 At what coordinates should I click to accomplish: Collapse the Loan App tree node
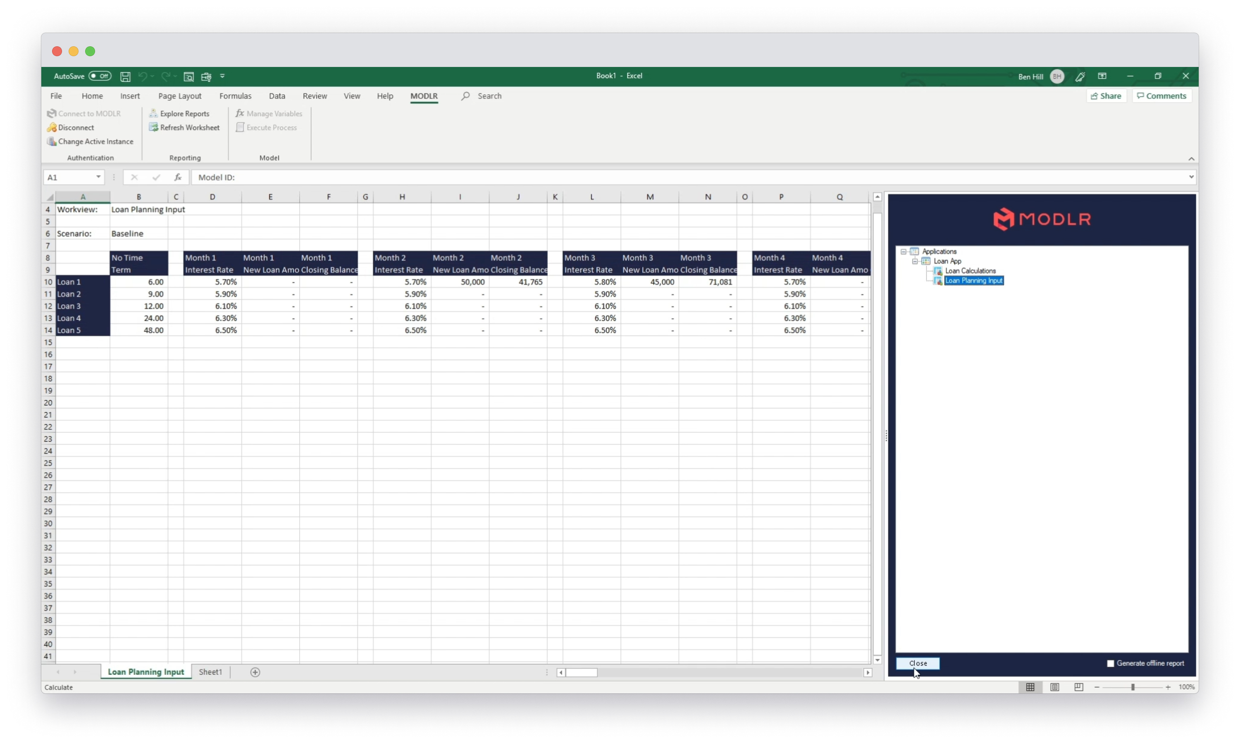point(915,261)
